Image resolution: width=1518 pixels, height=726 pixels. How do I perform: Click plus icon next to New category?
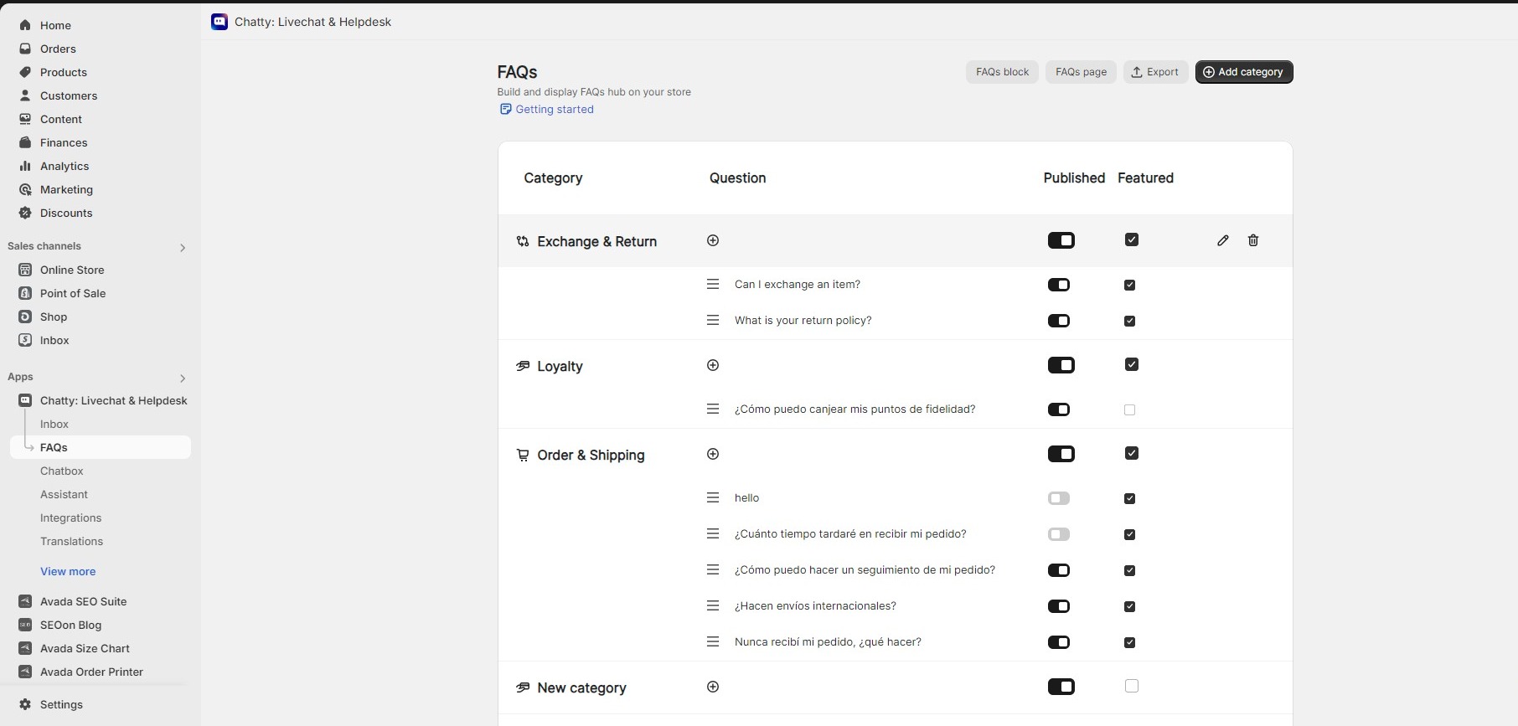(x=713, y=687)
